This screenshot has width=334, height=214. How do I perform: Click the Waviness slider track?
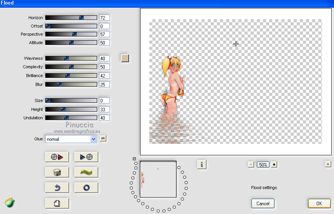pyautogui.click(x=71, y=58)
